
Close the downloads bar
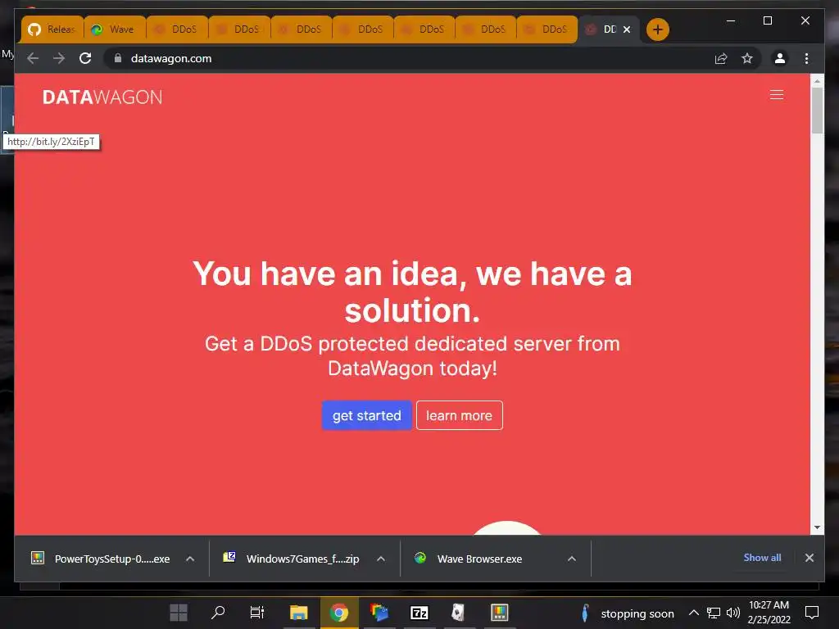click(x=809, y=558)
